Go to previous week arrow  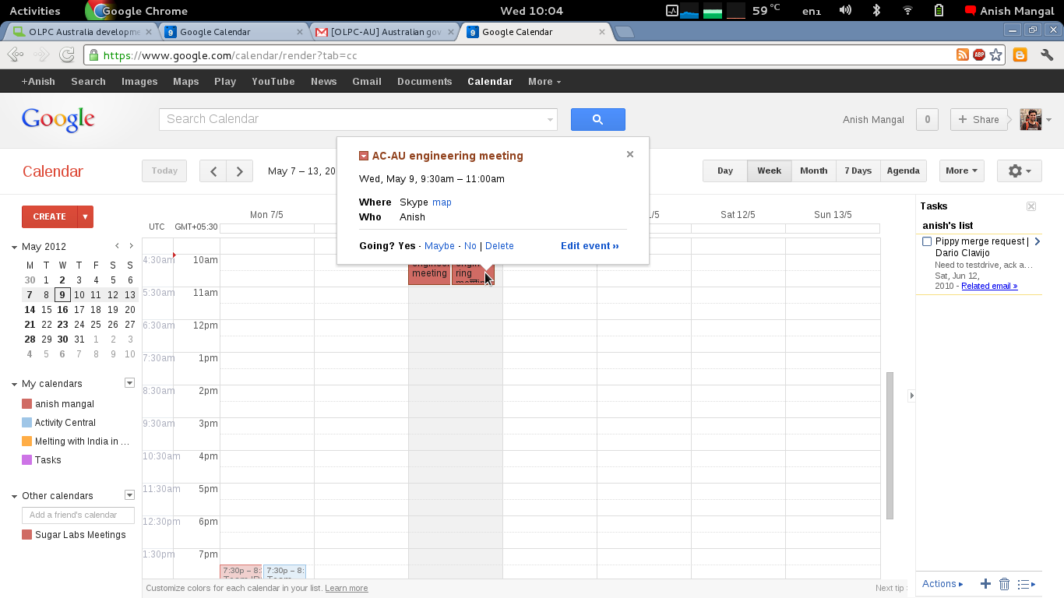pos(213,171)
